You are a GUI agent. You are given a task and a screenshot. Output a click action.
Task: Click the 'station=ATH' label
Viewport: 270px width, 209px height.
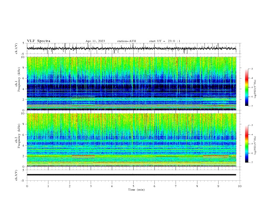[126, 41]
